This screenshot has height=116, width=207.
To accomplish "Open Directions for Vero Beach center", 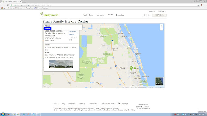I will (72, 32).
